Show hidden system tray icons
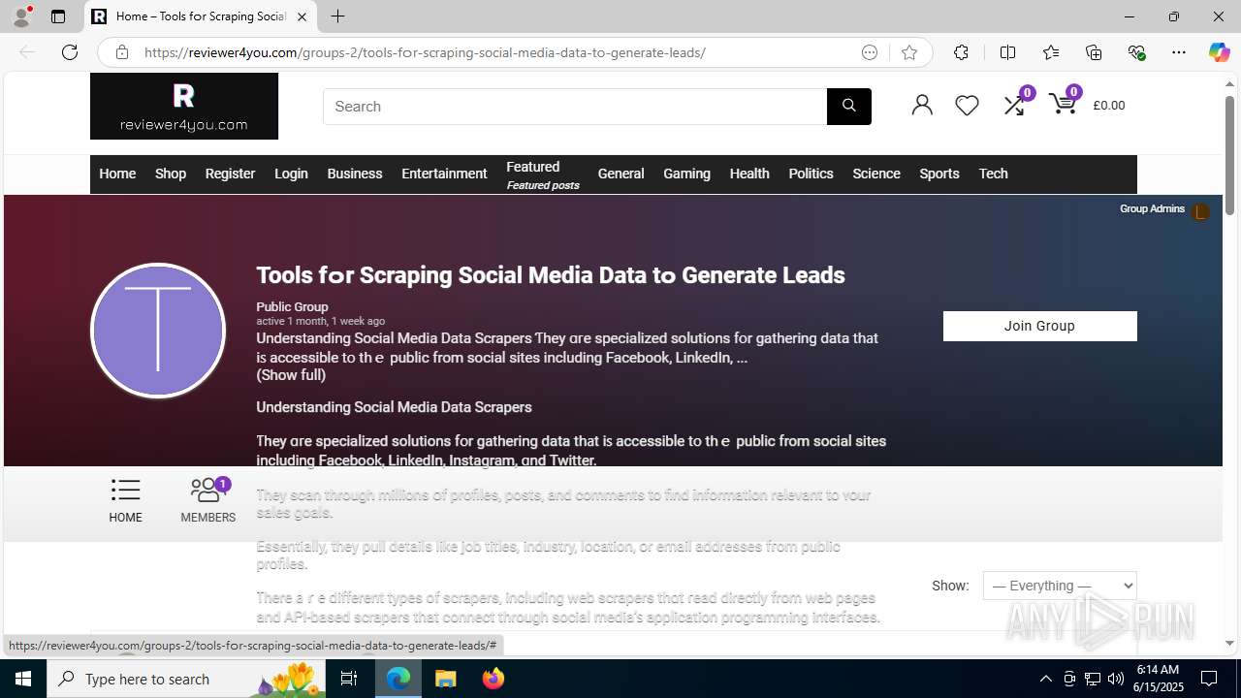The image size is (1241, 698). 1045,679
